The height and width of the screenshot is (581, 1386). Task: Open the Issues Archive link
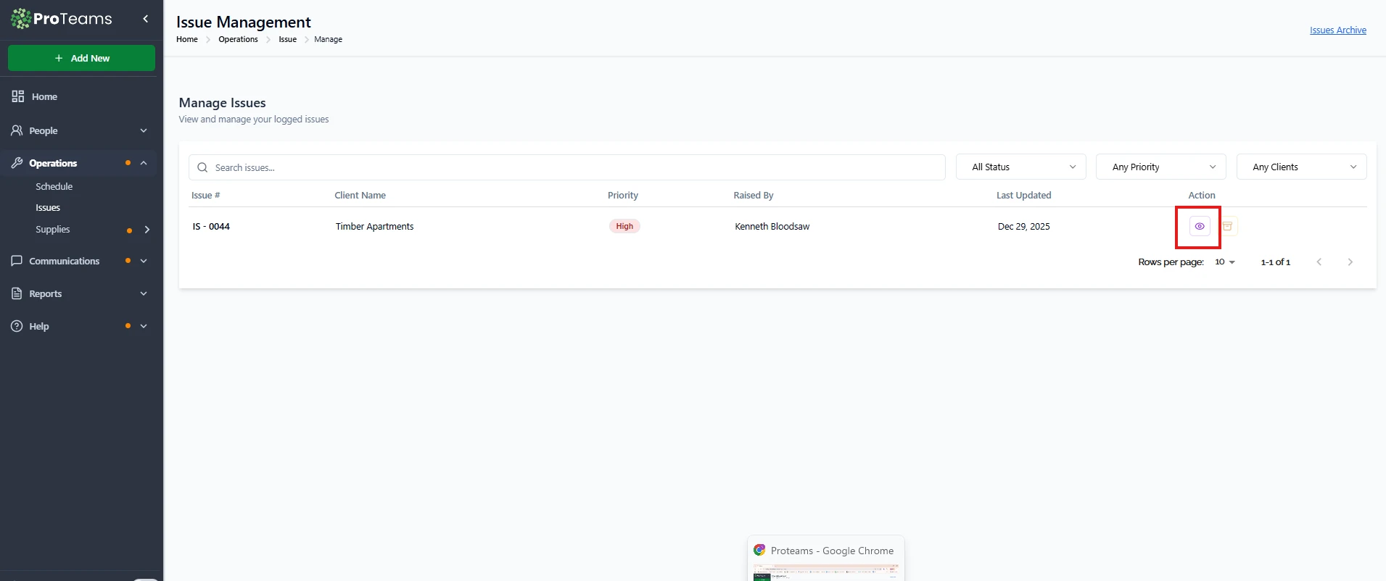tap(1337, 30)
